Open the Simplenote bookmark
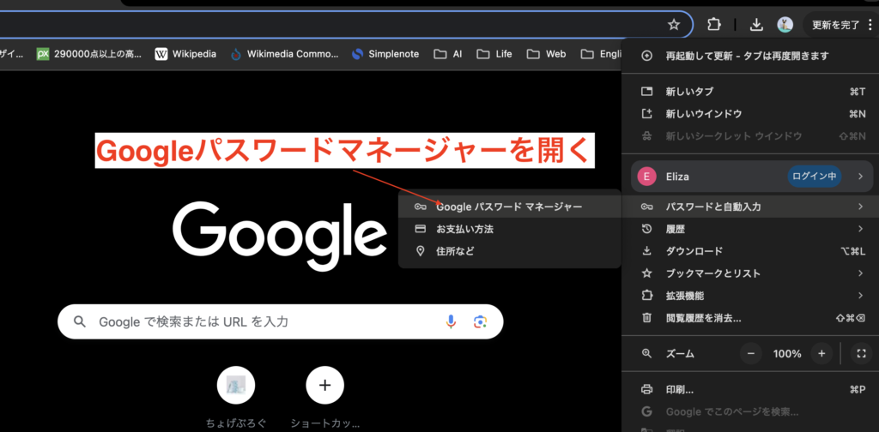The image size is (879, 432). pyautogui.click(x=385, y=54)
